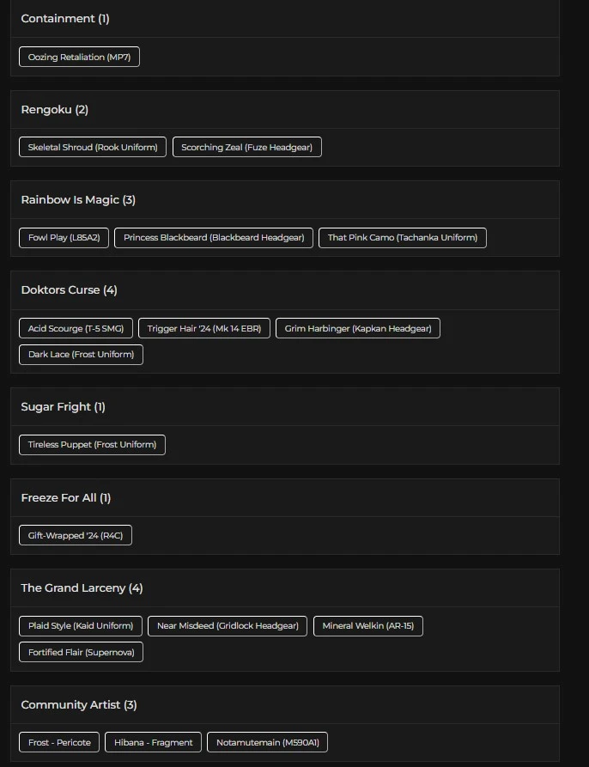
Task: Click Mineral Welkin (AR-15) tag
Action: pos(368,625)
